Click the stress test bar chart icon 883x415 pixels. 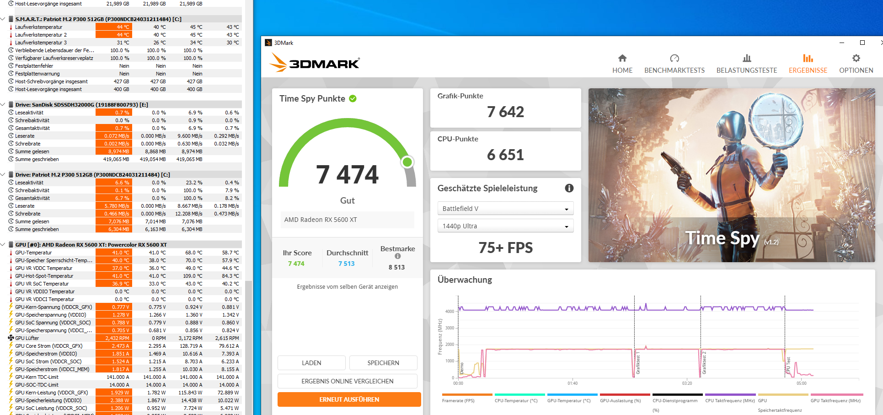pos(747,58)
